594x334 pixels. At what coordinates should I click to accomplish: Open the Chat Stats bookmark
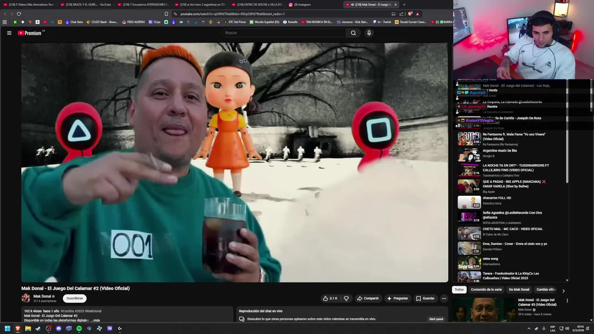(x=74, y=22)
